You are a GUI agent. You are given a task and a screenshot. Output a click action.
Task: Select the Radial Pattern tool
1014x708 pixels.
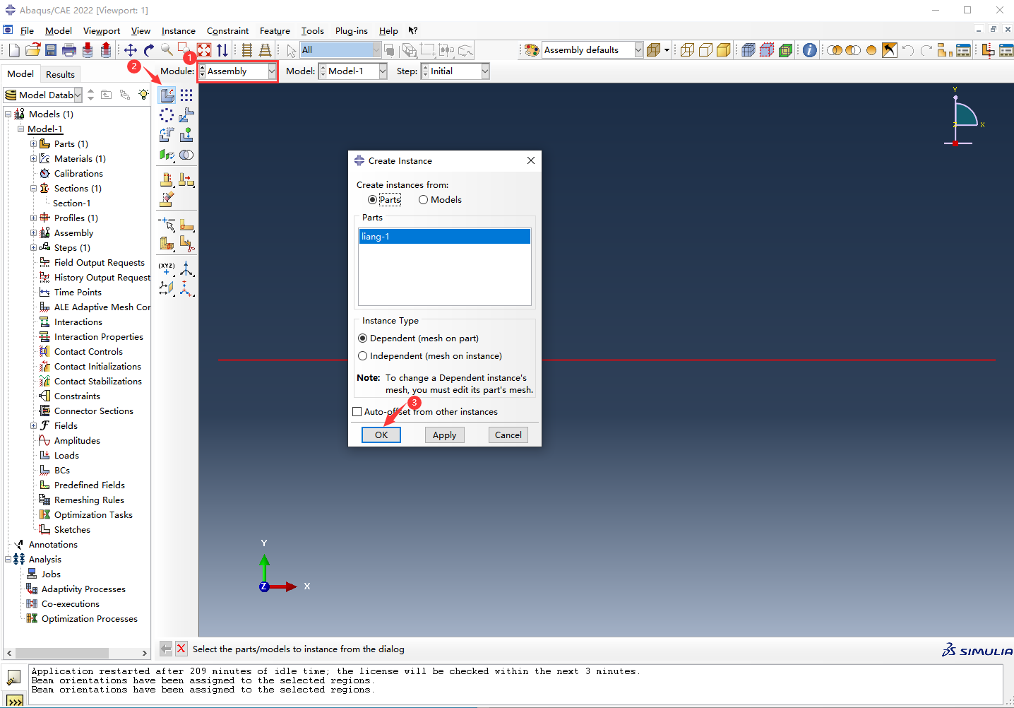click(167, 115)
